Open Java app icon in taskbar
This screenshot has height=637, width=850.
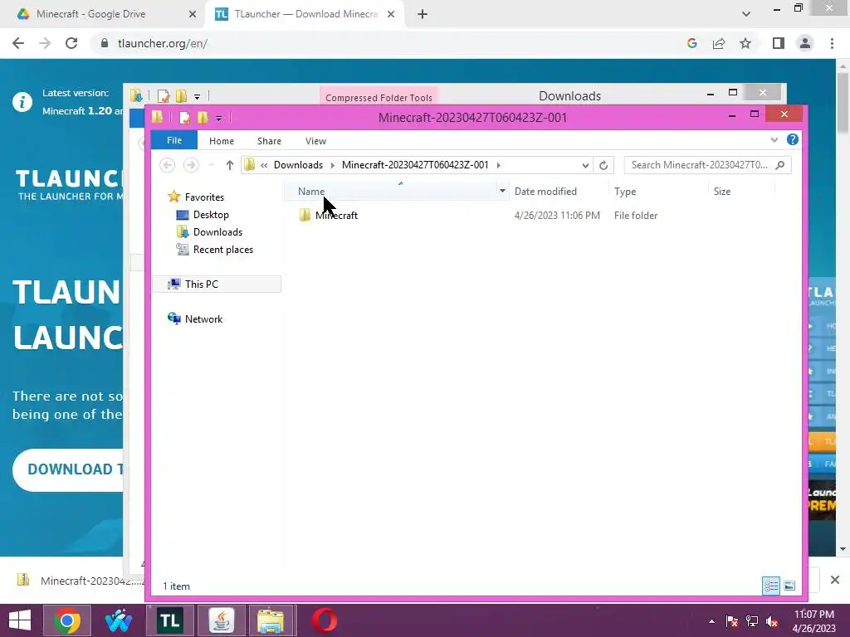[x=221, y=620]
